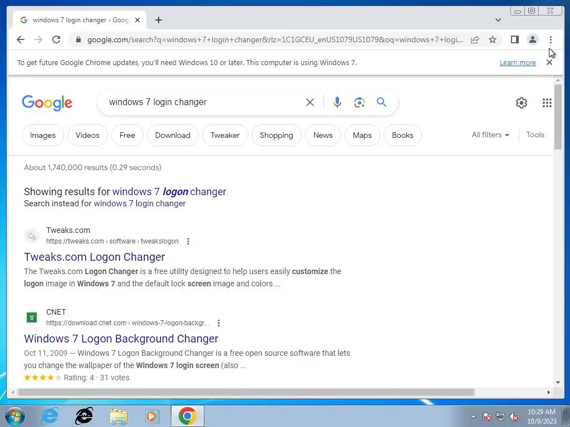
Task: Click the Tweaks.com site favicon
Action: [x=32, y=236]
